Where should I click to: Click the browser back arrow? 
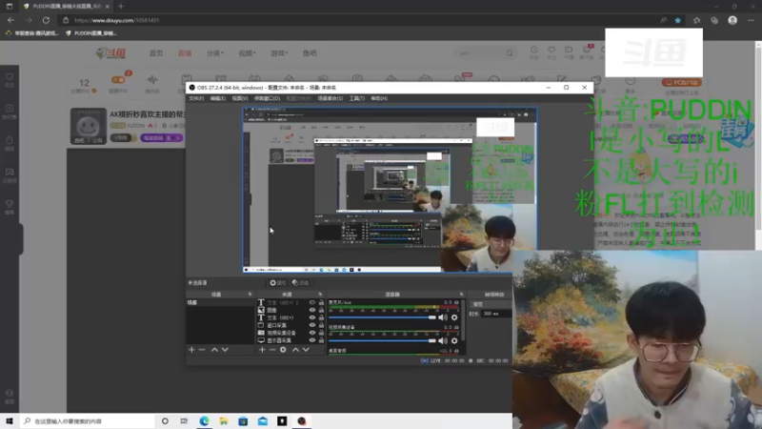click(10, 20)
